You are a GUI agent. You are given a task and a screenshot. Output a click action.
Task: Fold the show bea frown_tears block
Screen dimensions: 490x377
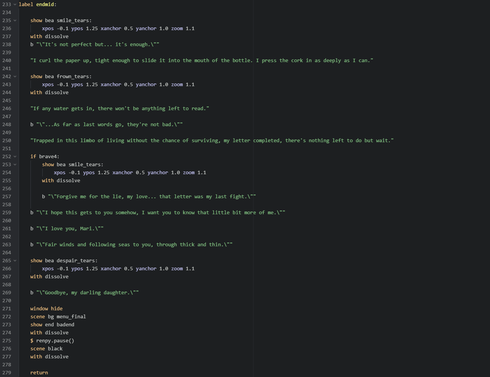coord(15,77)
